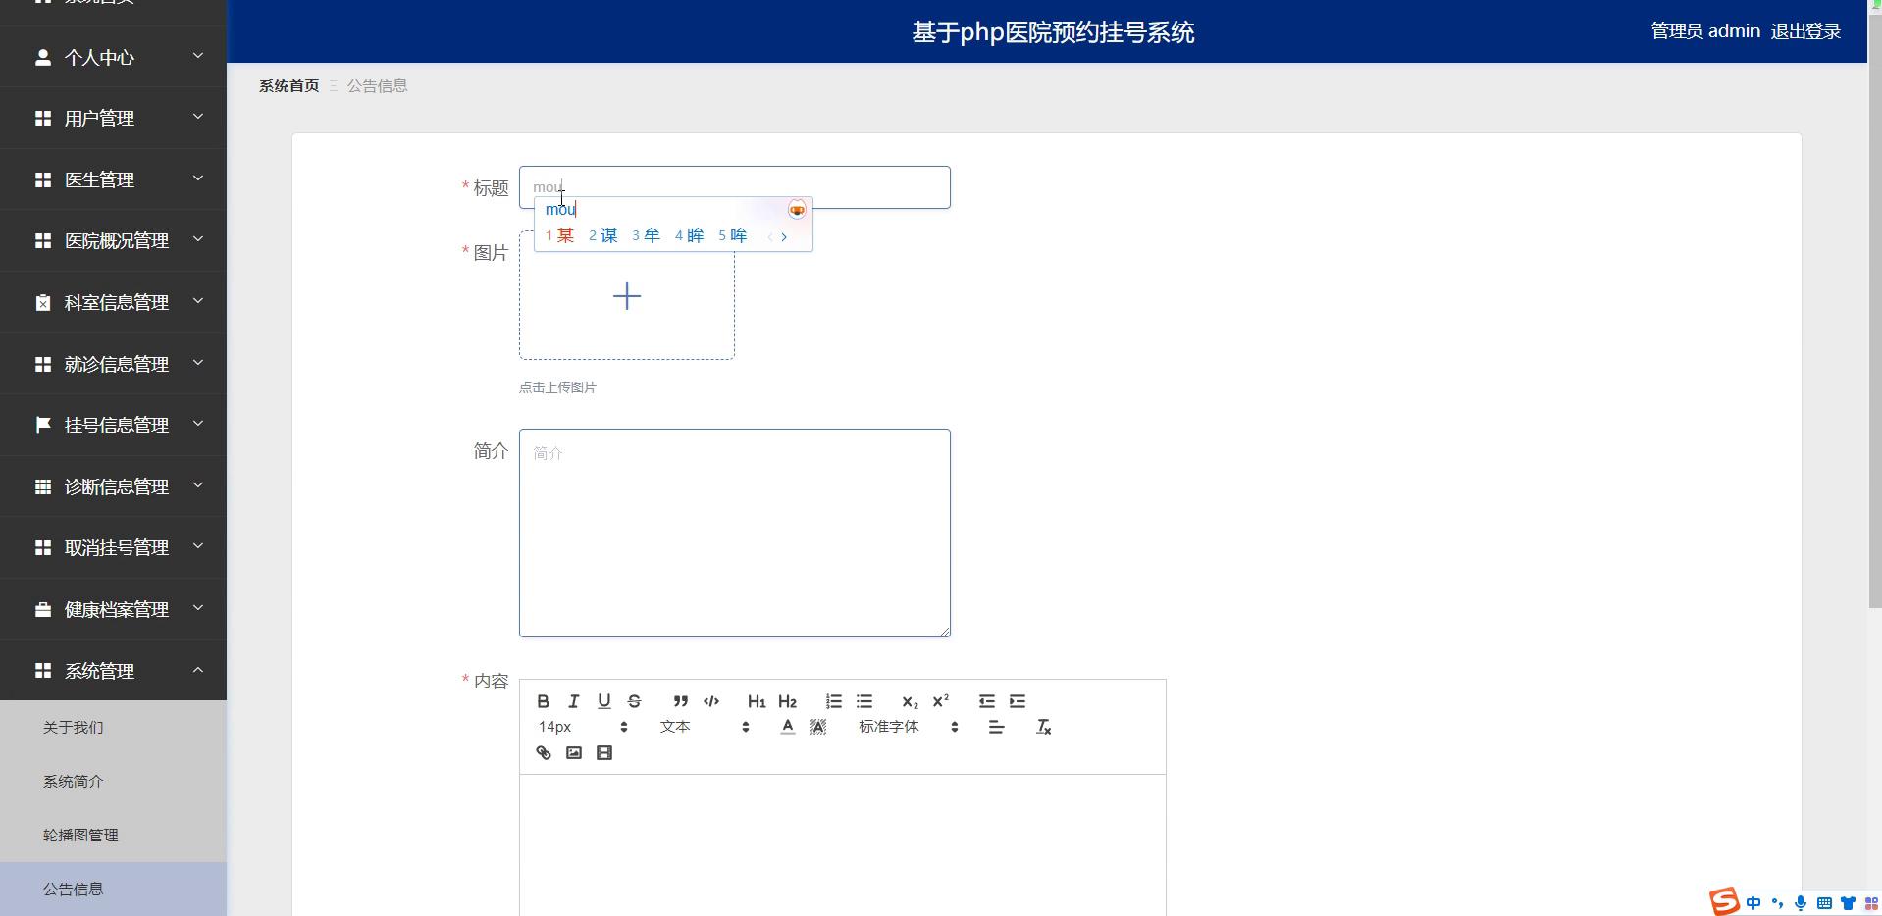The height and width of the screenshot is (916, 1882).
Task: Open the 关于我们 submenu item
Action: click(113, 727)
